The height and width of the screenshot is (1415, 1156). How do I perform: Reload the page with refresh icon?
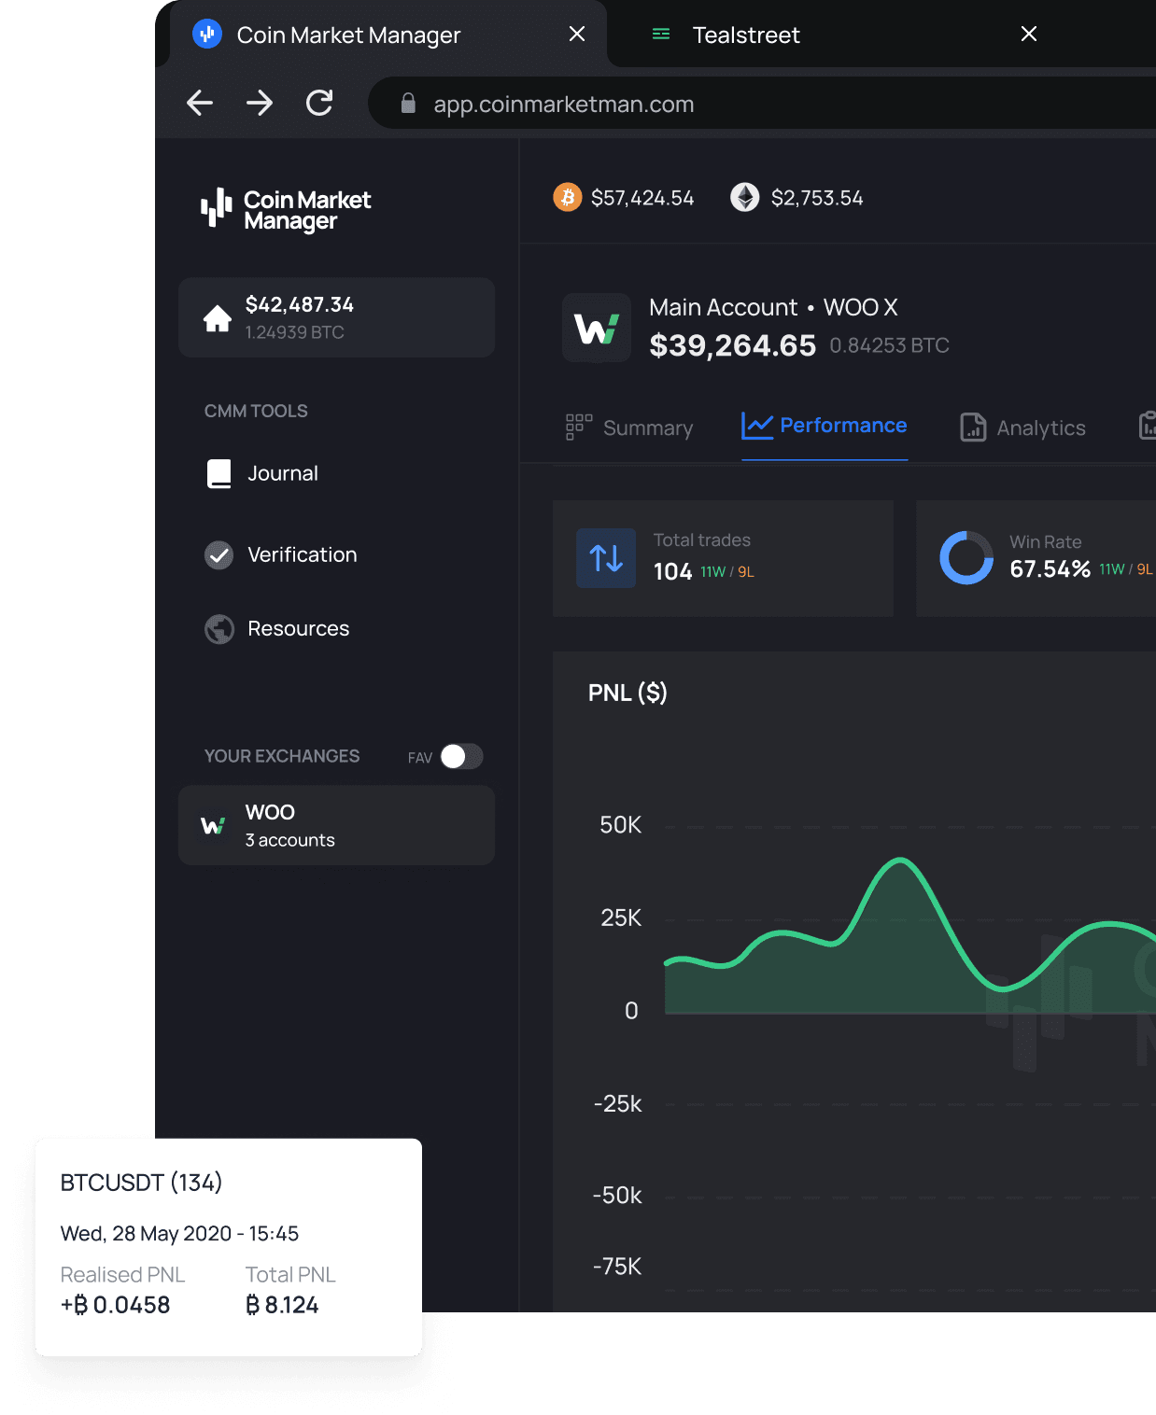pos(319,103)
